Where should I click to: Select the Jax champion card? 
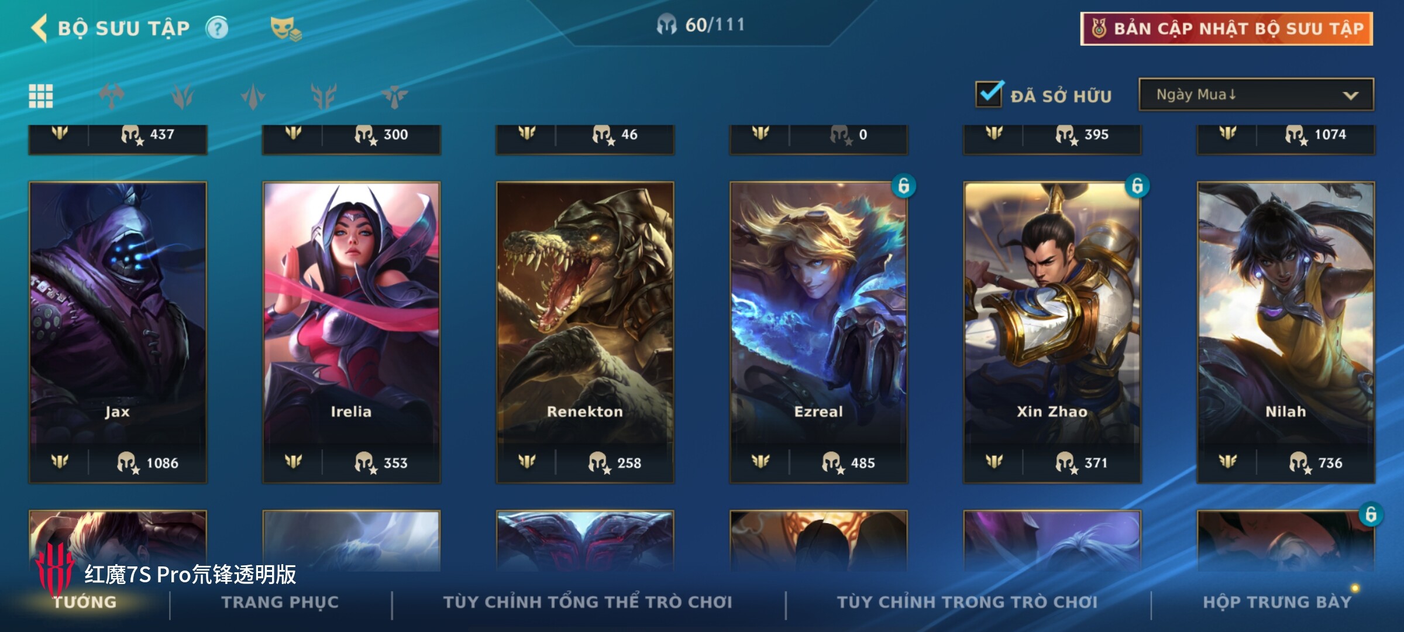coord(118,332)
